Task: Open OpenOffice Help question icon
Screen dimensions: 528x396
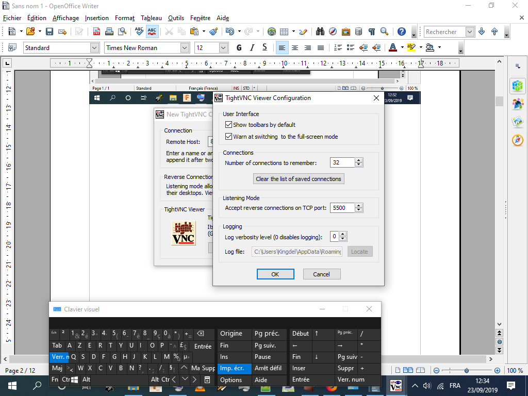Action: (x=401, y=31)
